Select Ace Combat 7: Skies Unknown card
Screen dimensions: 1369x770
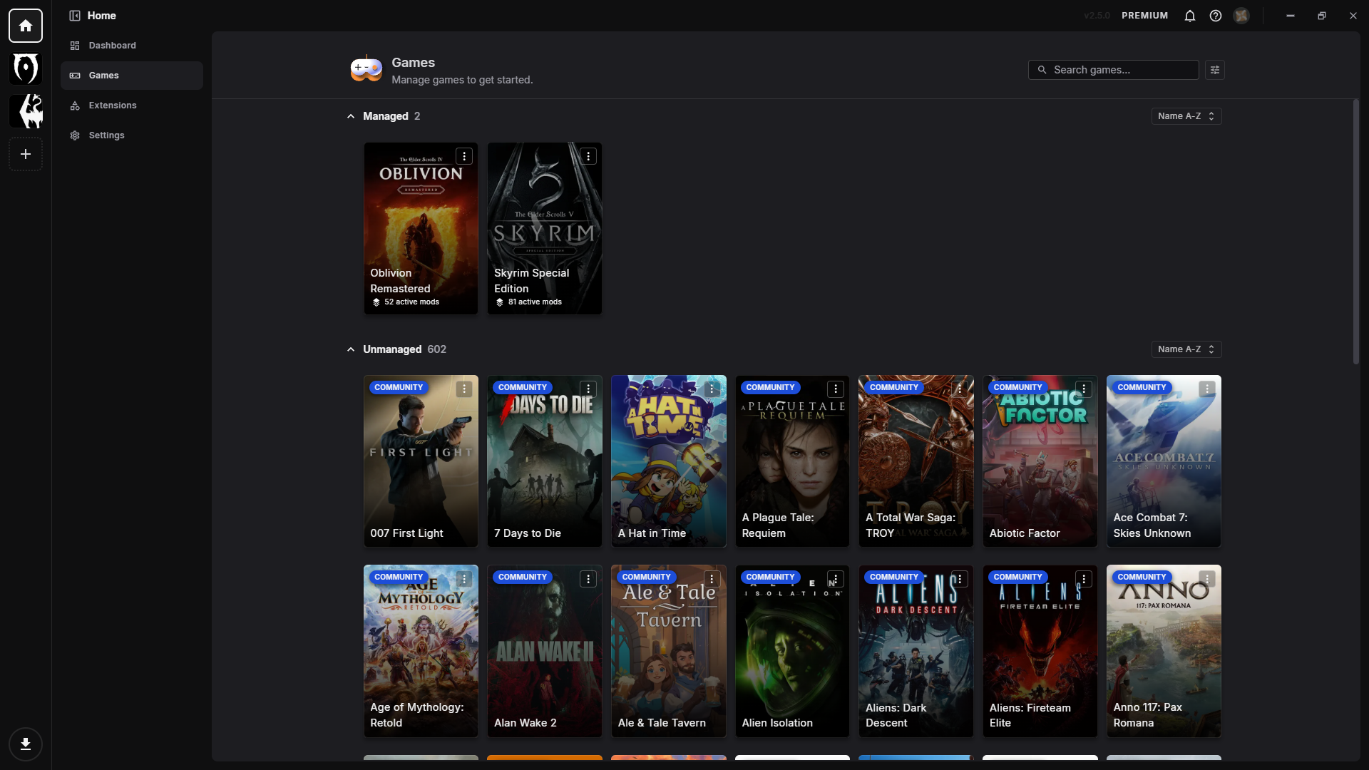1164,461
